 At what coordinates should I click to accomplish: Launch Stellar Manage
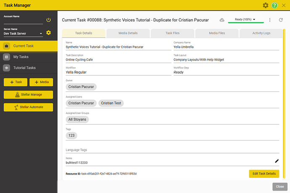28,94
